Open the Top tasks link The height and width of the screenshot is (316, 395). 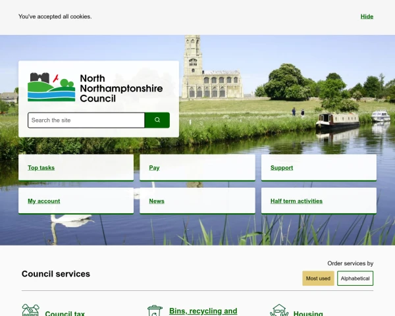pyautogui.click(x=41, y=168)
